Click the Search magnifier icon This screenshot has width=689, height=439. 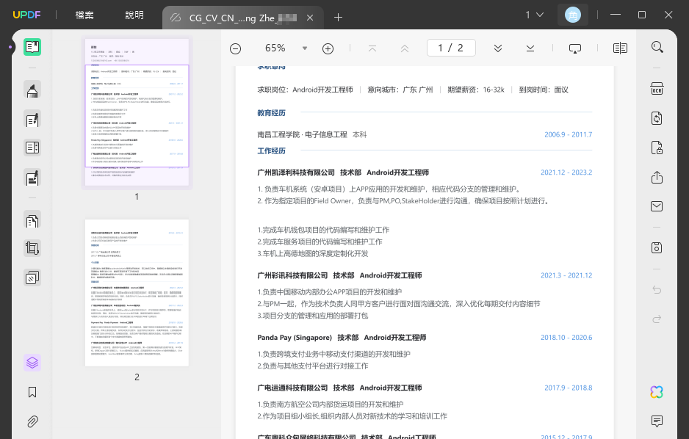pos(657,47)
